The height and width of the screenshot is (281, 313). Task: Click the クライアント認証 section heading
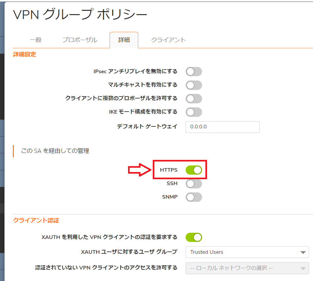click(36, 221)
